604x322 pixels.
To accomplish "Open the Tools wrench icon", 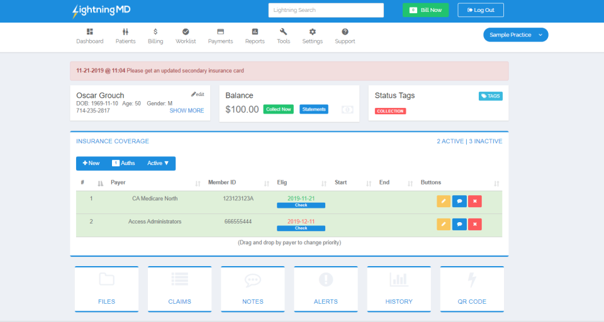I will tap(283, 31).
